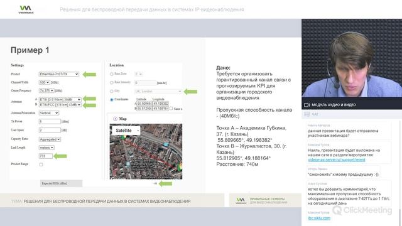Tick the Product Range checkbox
The image size is (402, 226).
point(41,164)
